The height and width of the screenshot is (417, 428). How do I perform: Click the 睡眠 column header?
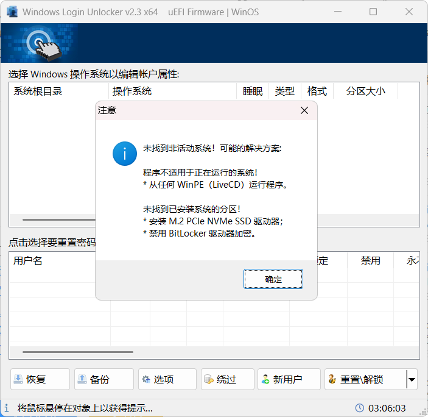(253, 91)
